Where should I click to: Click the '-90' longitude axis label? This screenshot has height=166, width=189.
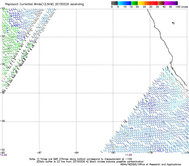pos(2,152)
